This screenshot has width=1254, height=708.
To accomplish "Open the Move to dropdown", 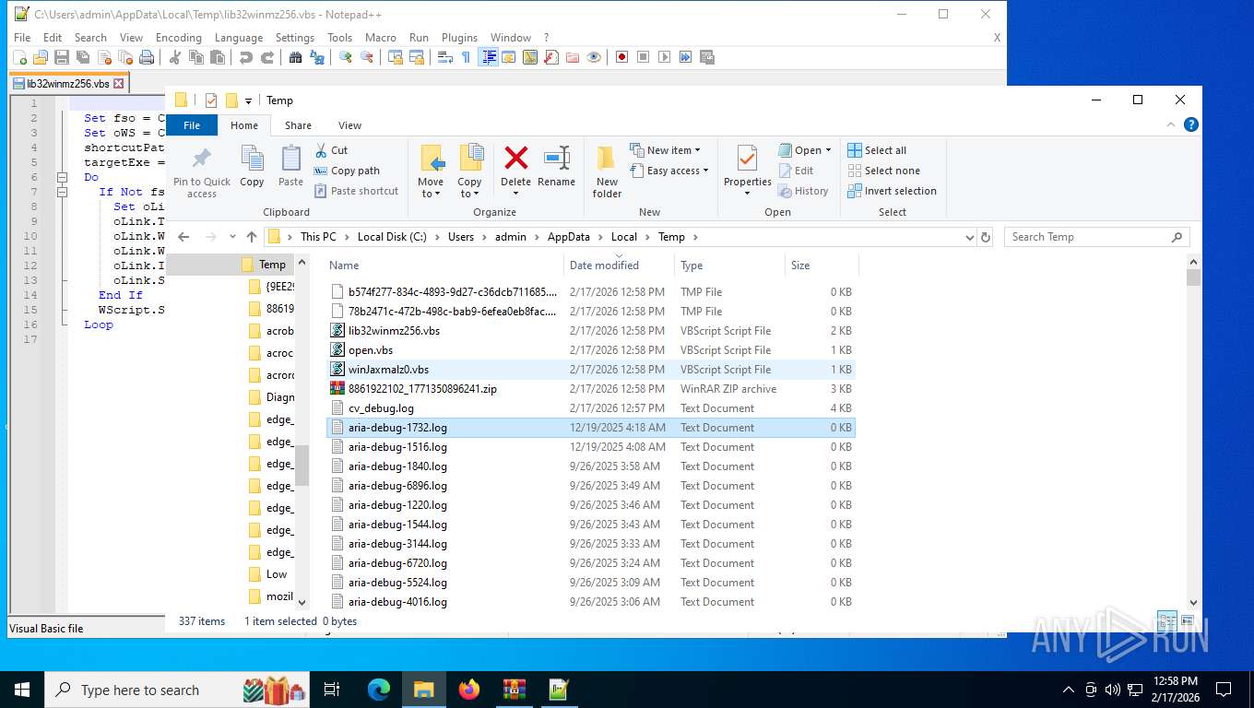I will pyautogui.click(x=431, y=172).
